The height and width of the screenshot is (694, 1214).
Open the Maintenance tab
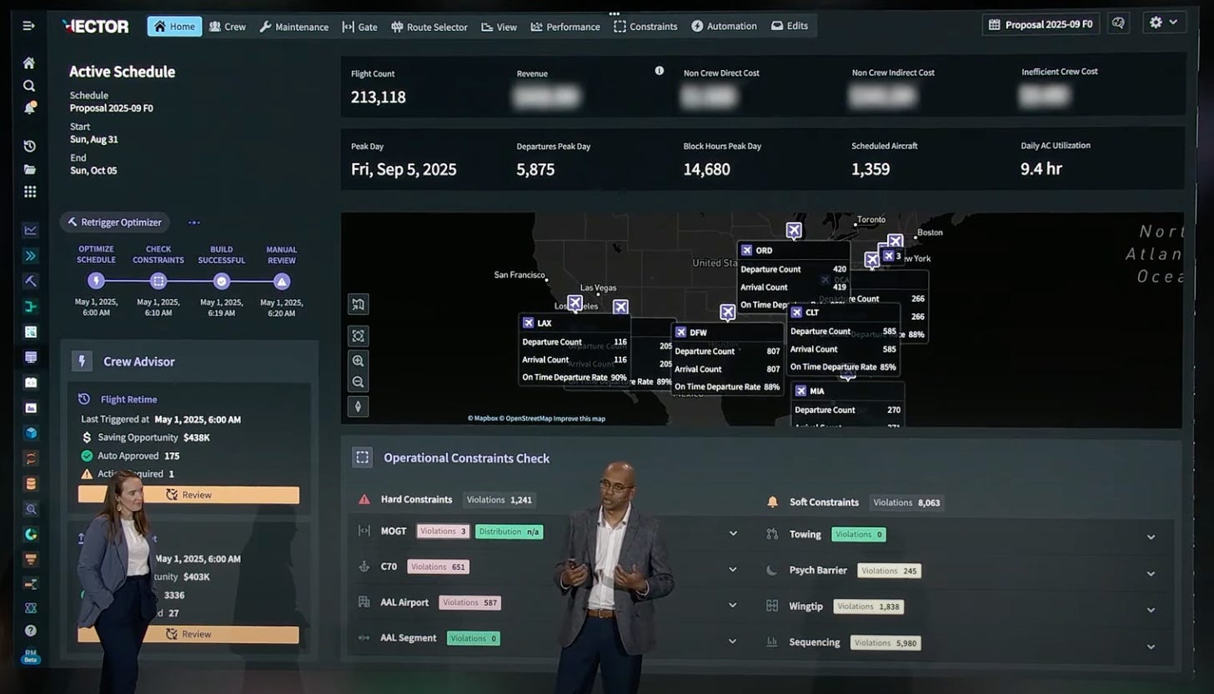pos(295,27)
